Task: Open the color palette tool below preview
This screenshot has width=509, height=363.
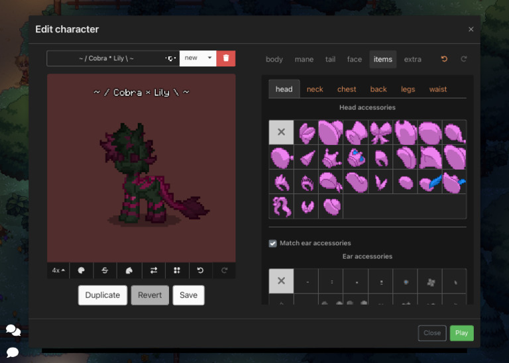Action: (x=81, y=270)
